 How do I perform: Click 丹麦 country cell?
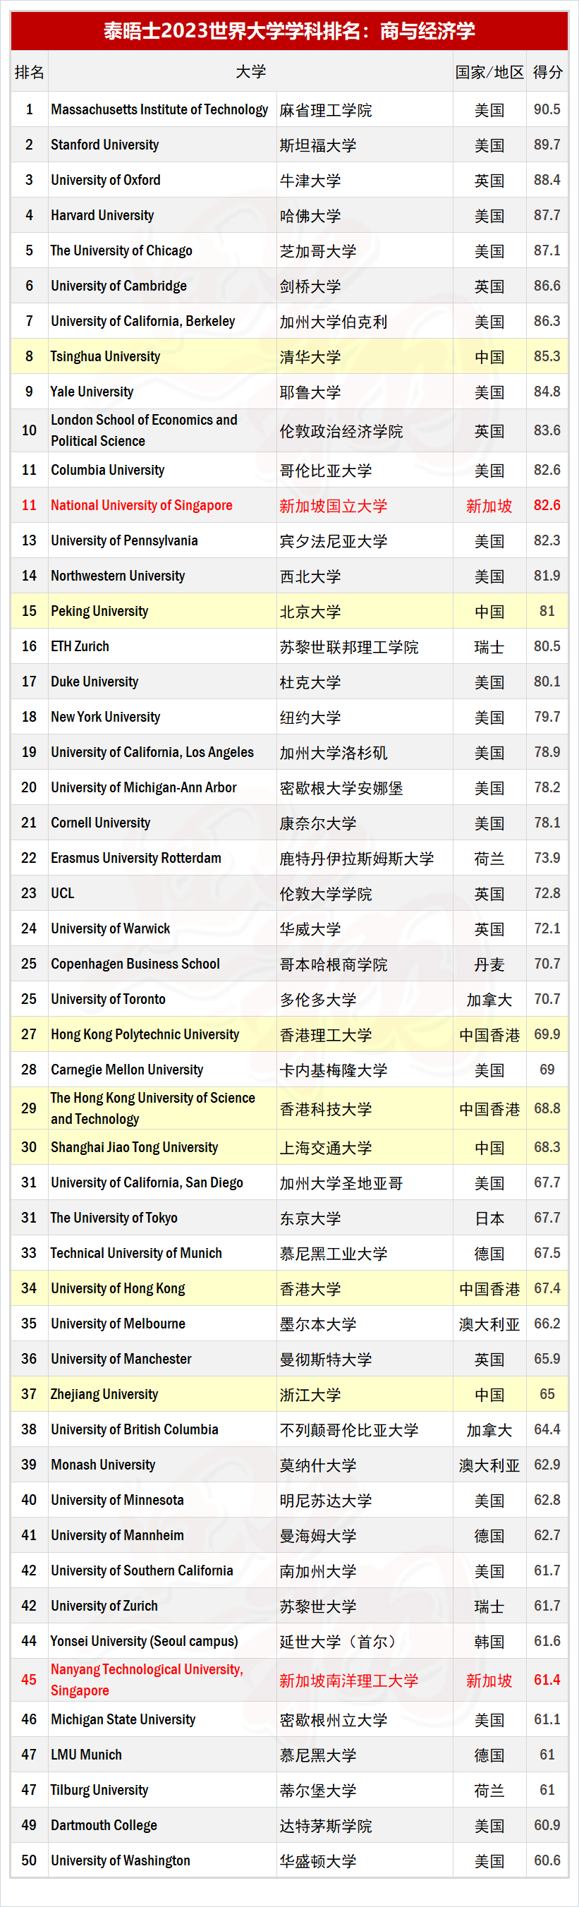pos(489,965)
